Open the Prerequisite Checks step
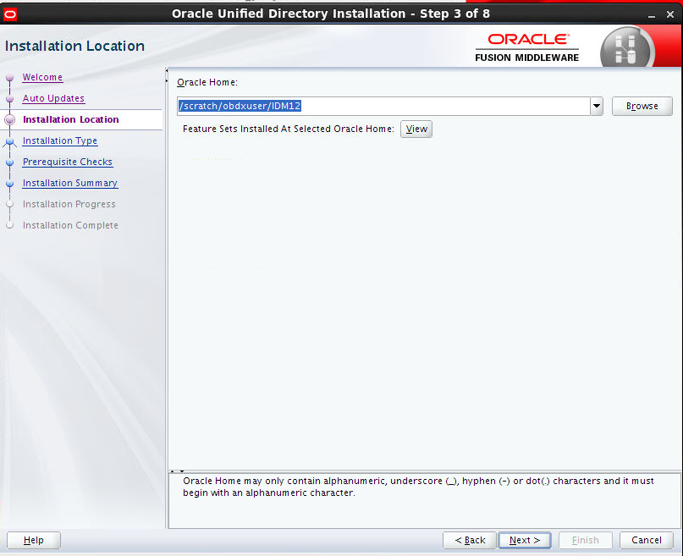 68,162
